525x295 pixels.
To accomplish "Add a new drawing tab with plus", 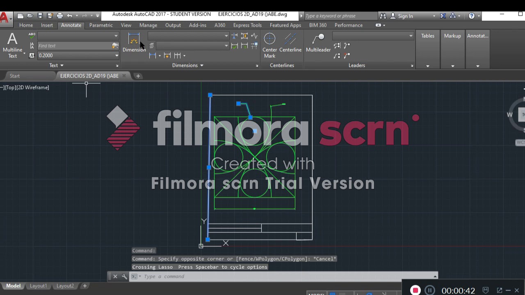I will (138, 76).
